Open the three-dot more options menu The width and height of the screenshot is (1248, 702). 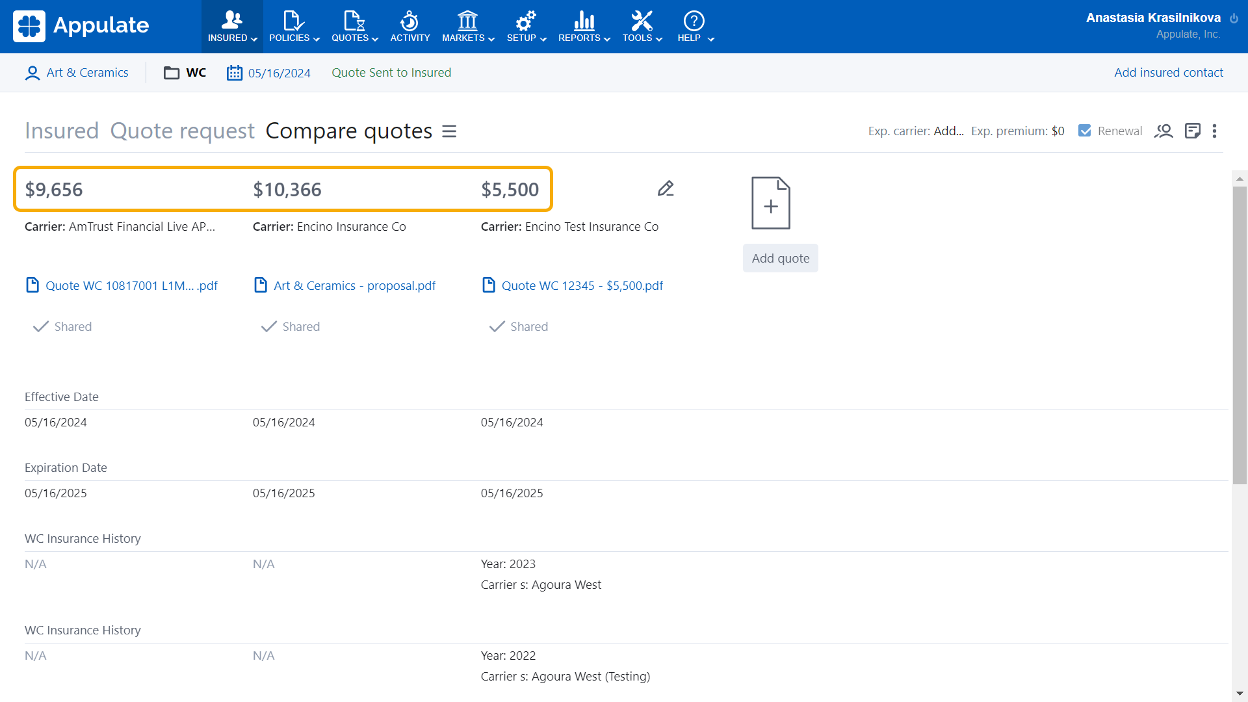(1214, 131)
